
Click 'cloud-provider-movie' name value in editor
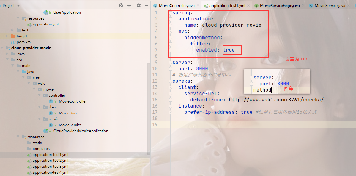tap(231, 25)
